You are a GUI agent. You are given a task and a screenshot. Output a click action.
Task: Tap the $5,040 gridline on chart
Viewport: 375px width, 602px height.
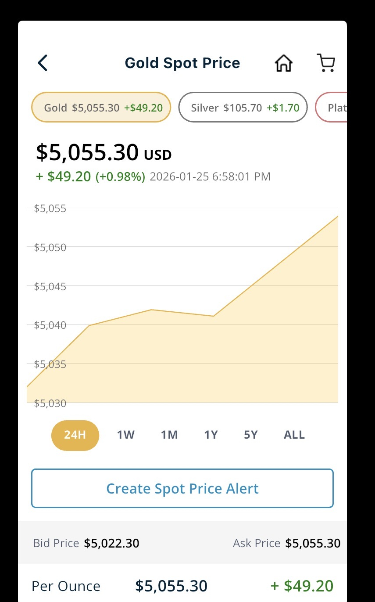click(x=182, y=325)
